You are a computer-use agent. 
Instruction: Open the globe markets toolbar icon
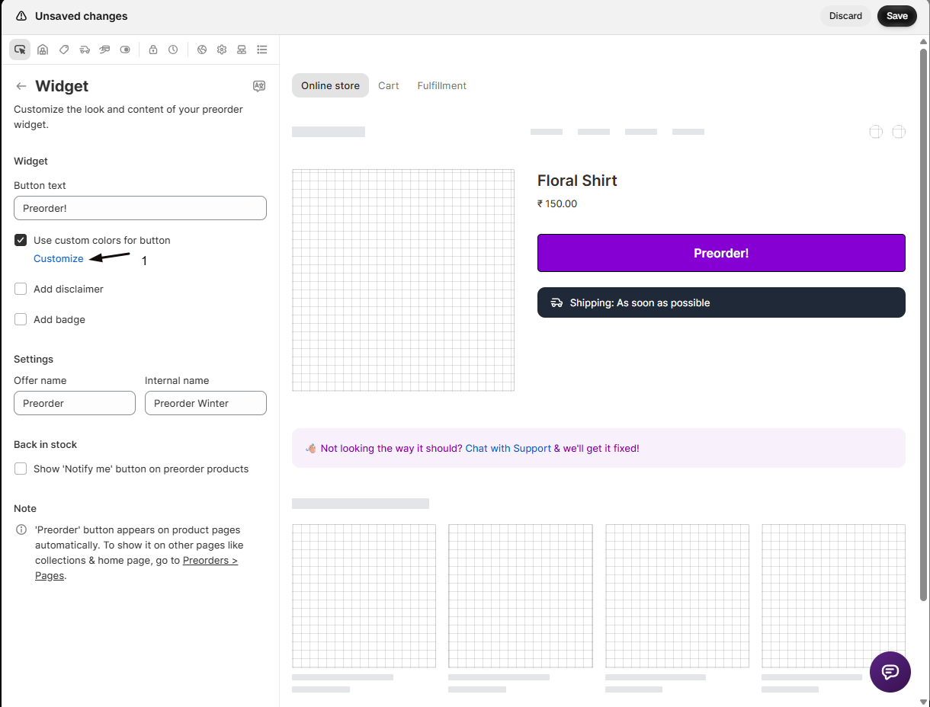point(202,50)
